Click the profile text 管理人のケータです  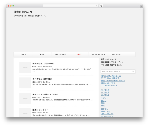point(108,59)
